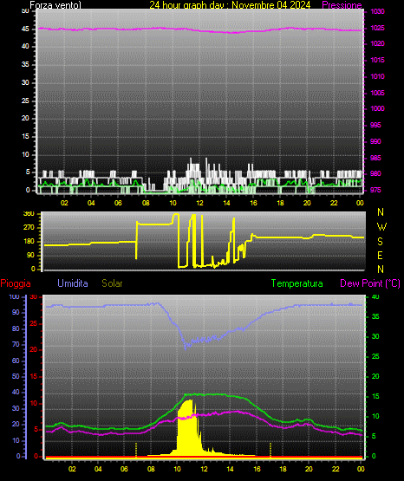Click the green 'Temperatura' legend label
The width and height of the screenshot is (404, 481).
pyautogui.click(x=296, y=283)
